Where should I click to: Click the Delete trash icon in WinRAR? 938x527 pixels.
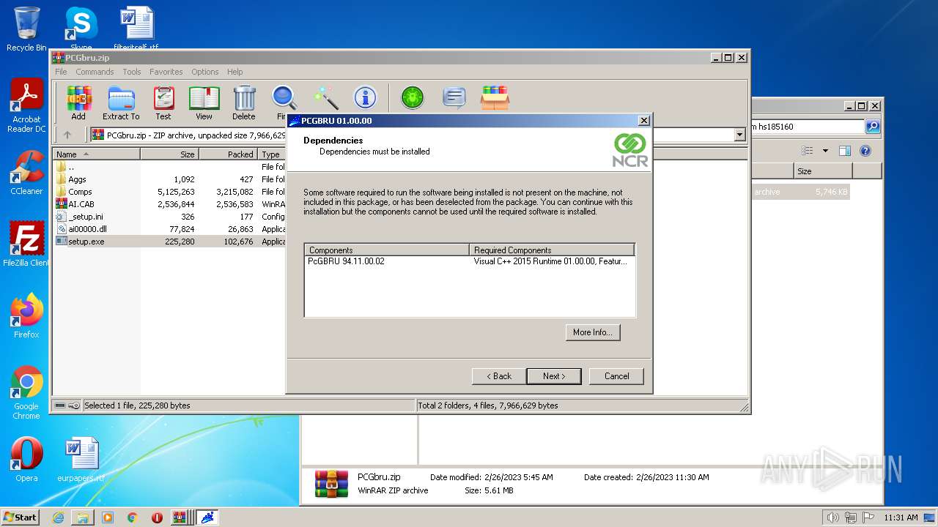(244, 102)
